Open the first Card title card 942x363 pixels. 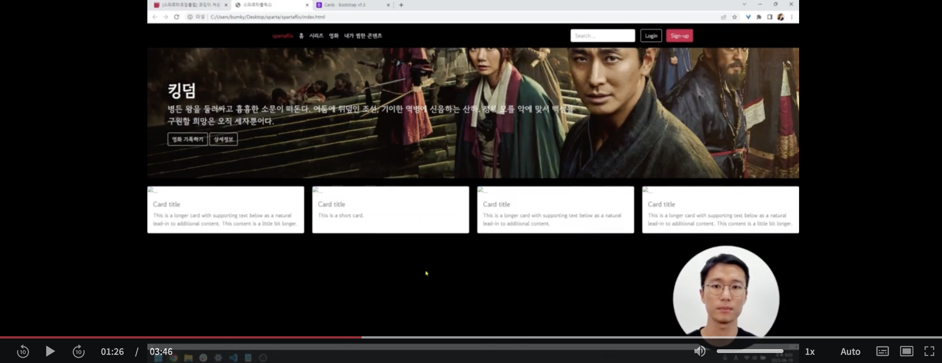click(226, 210)
